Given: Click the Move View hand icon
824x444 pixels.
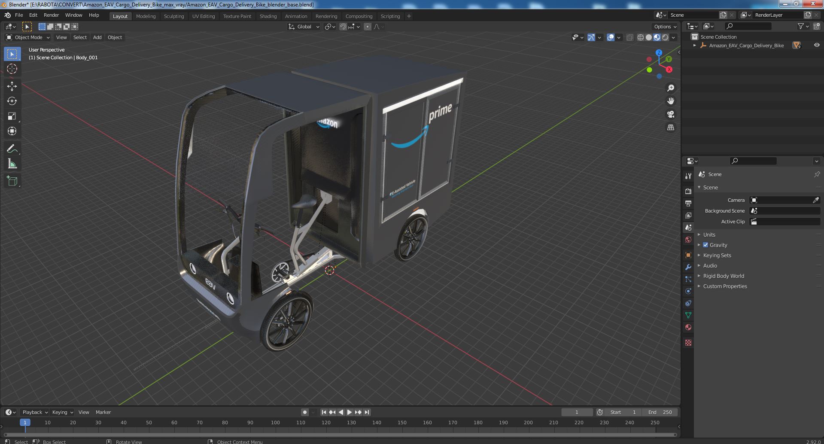Looking at the screenshot, I should (670, 101).
